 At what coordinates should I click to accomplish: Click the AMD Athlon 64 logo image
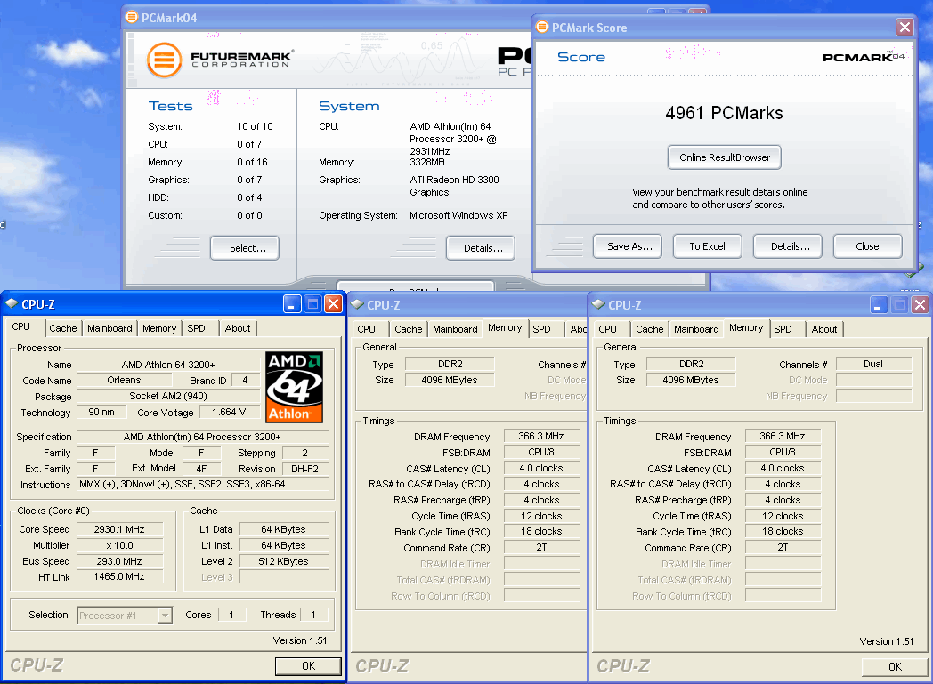(x=294, y=387)
